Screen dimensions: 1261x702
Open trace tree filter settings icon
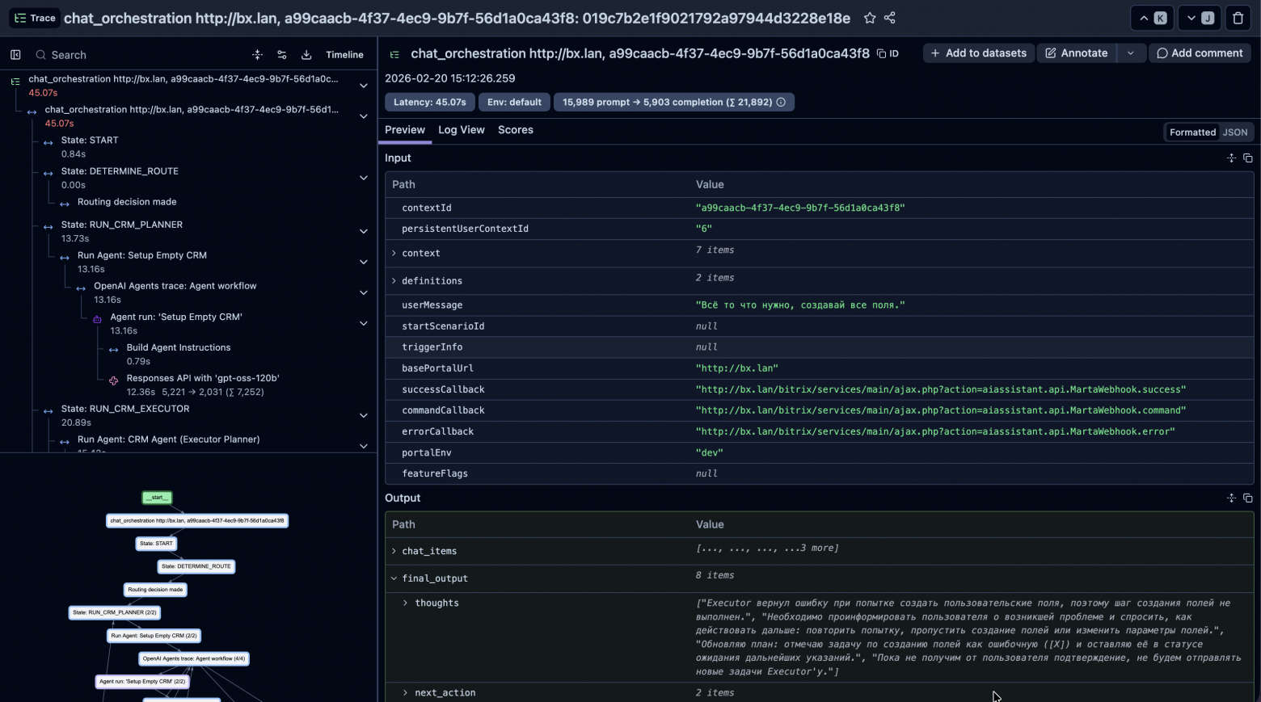pyautogui.click(x=282, y=55)
